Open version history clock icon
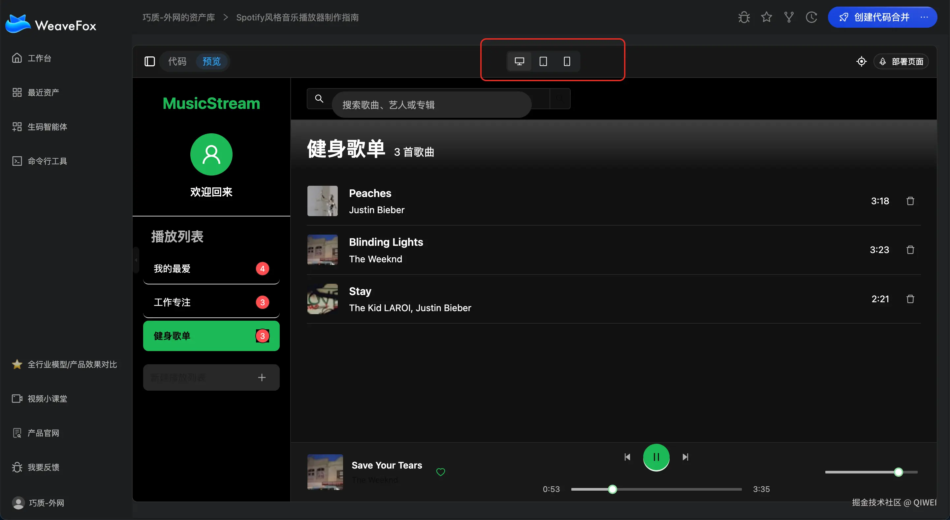Image resolution: width=950 pixels, height=520 pixels. pos(811,17)
